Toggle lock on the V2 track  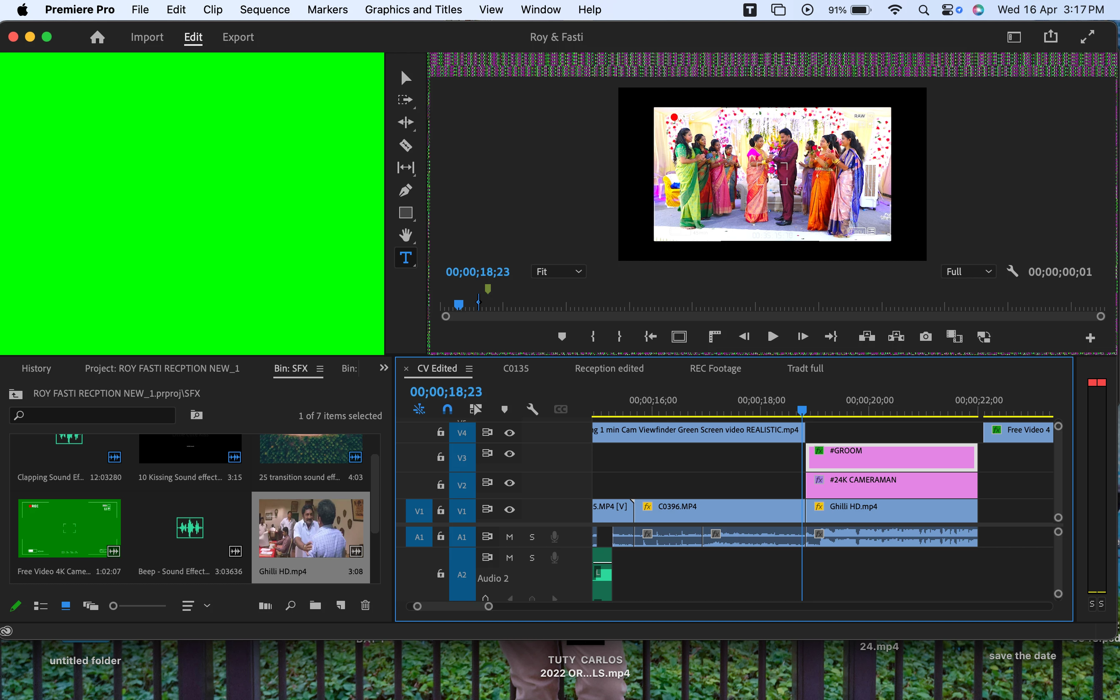point(440,485)
